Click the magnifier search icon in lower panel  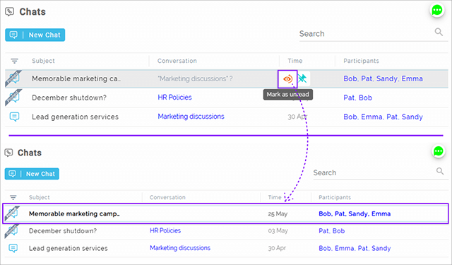[440, 171]
